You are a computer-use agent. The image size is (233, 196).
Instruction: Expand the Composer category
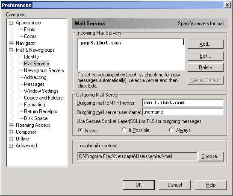11,132
